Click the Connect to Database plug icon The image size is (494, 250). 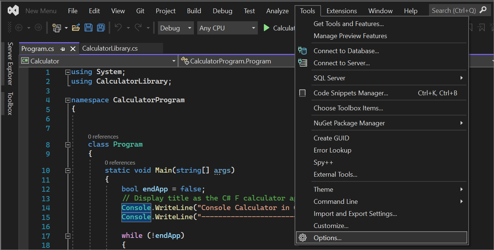click(x=302, y=51)
